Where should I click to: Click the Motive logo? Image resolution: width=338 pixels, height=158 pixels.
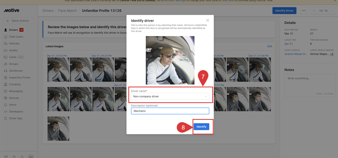coord(11,10)
